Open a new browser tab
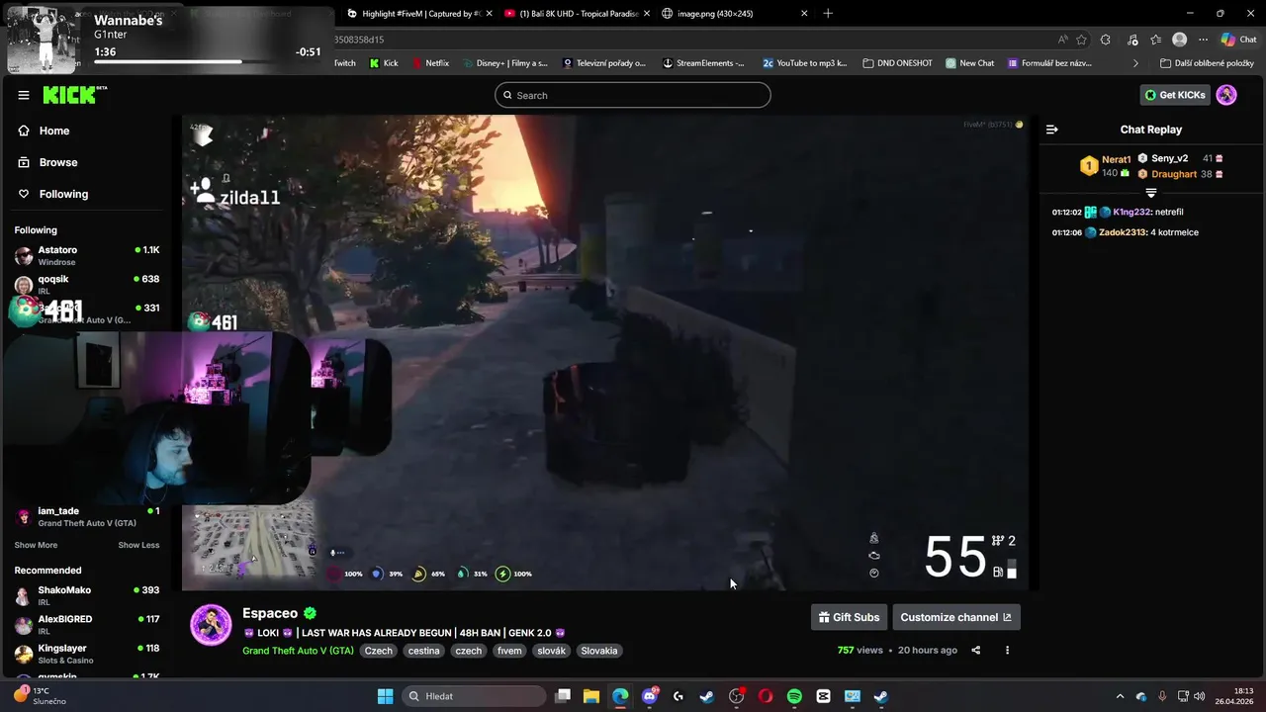The height and width of the screenshot is (712, 1266). click(x=828, y=13)
